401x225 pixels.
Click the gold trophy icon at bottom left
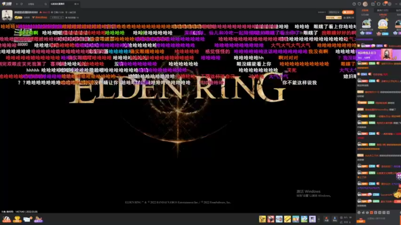[x=17, y=219]
